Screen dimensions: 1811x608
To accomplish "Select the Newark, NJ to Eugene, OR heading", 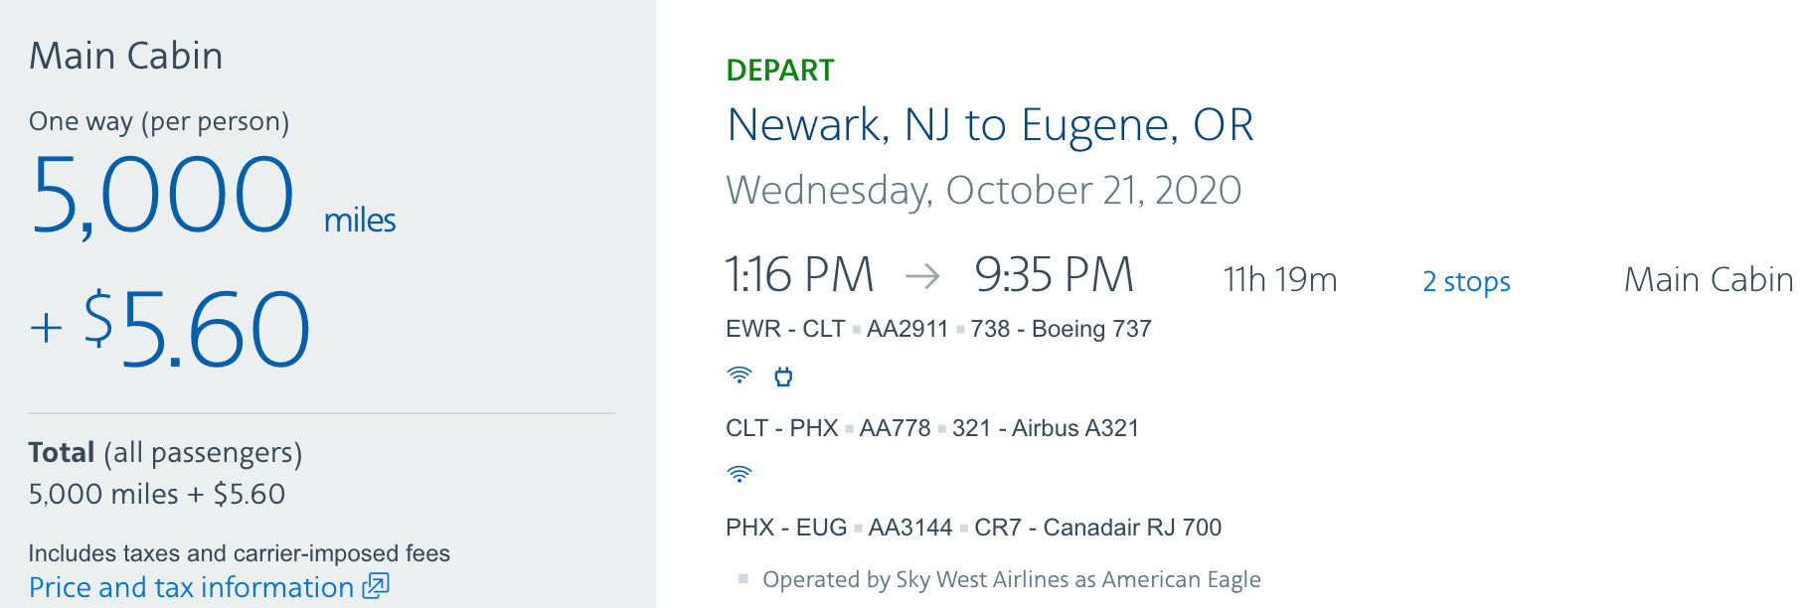I will (989, 125).
